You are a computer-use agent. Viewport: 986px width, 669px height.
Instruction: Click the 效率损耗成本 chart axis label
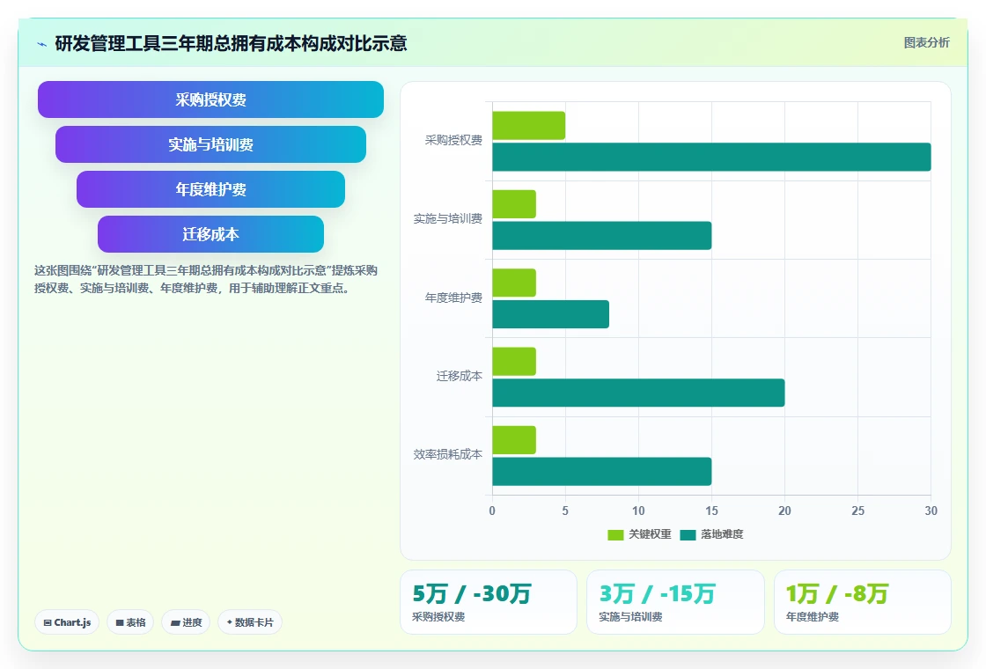coord(448,454)
